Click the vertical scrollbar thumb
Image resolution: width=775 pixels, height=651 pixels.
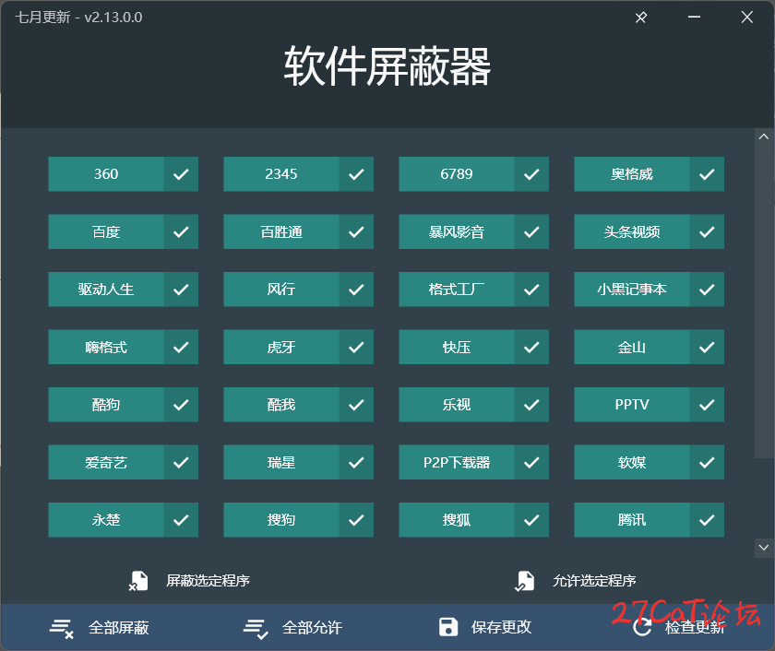(764, 302)
